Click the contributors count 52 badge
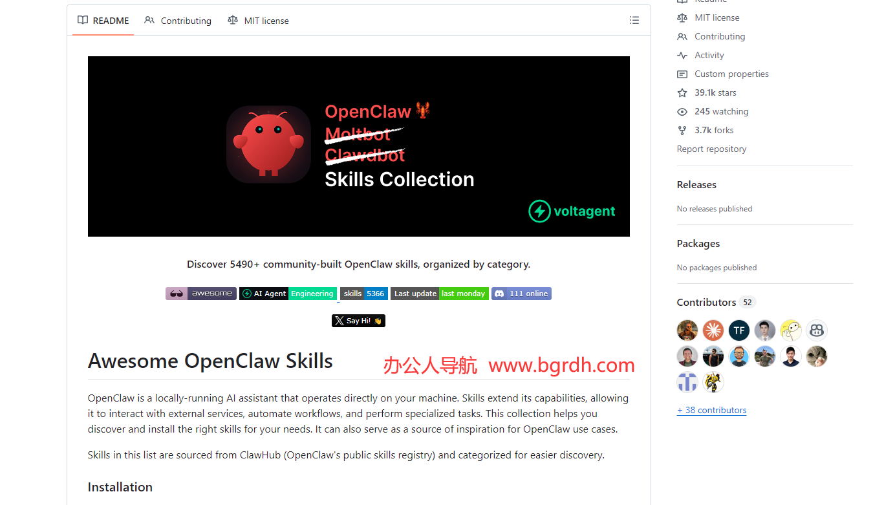 748,302
